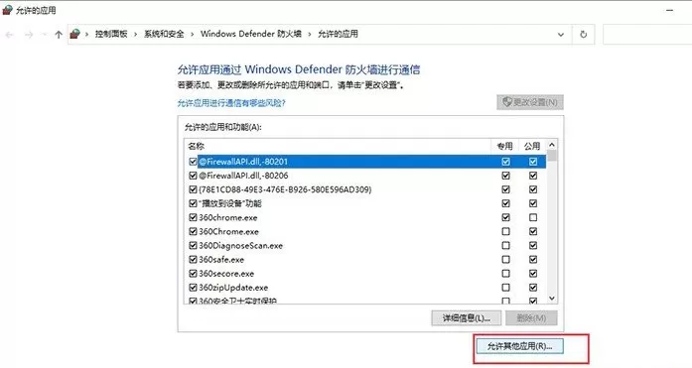Uncheck name checkbox for 360zipUpdate.exe

(x=193, y=288)
